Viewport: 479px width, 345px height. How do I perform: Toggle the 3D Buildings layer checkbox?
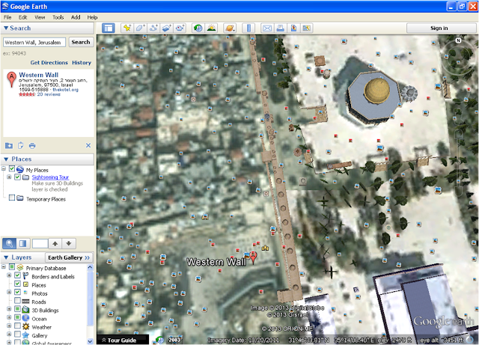[17, 309]
